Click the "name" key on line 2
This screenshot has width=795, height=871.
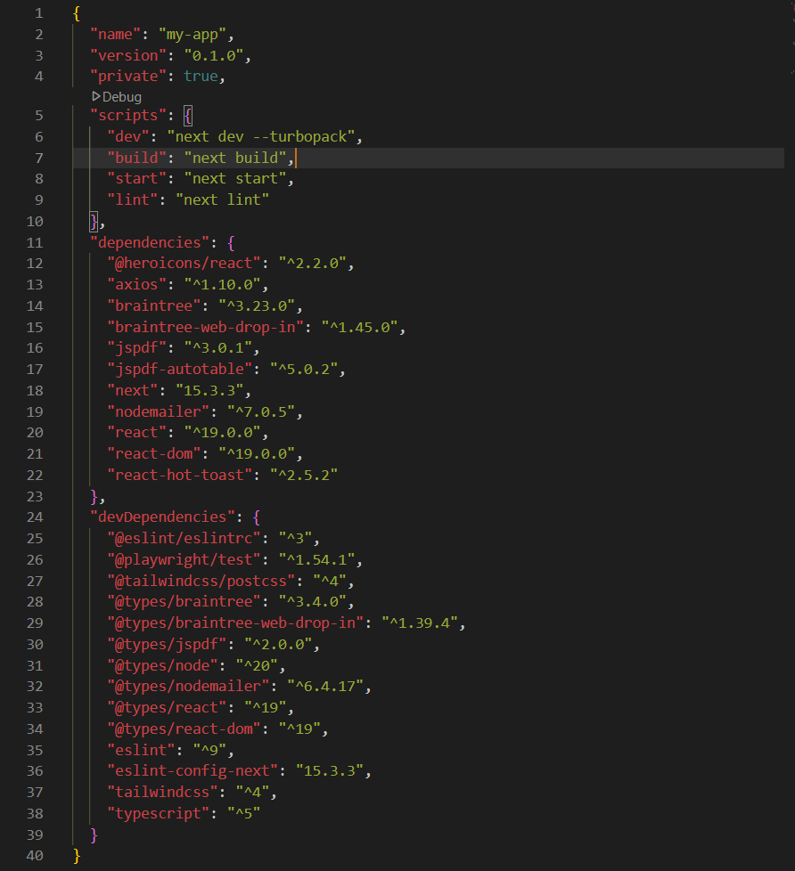pyautogui.click(x=116, y=35)
